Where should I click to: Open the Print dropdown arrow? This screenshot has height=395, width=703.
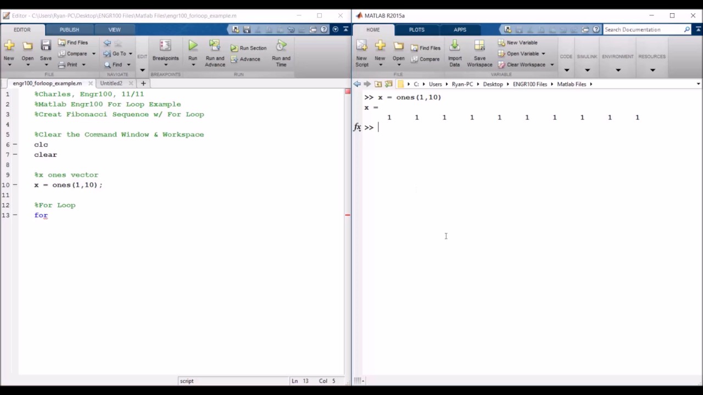tap(83, 65)
